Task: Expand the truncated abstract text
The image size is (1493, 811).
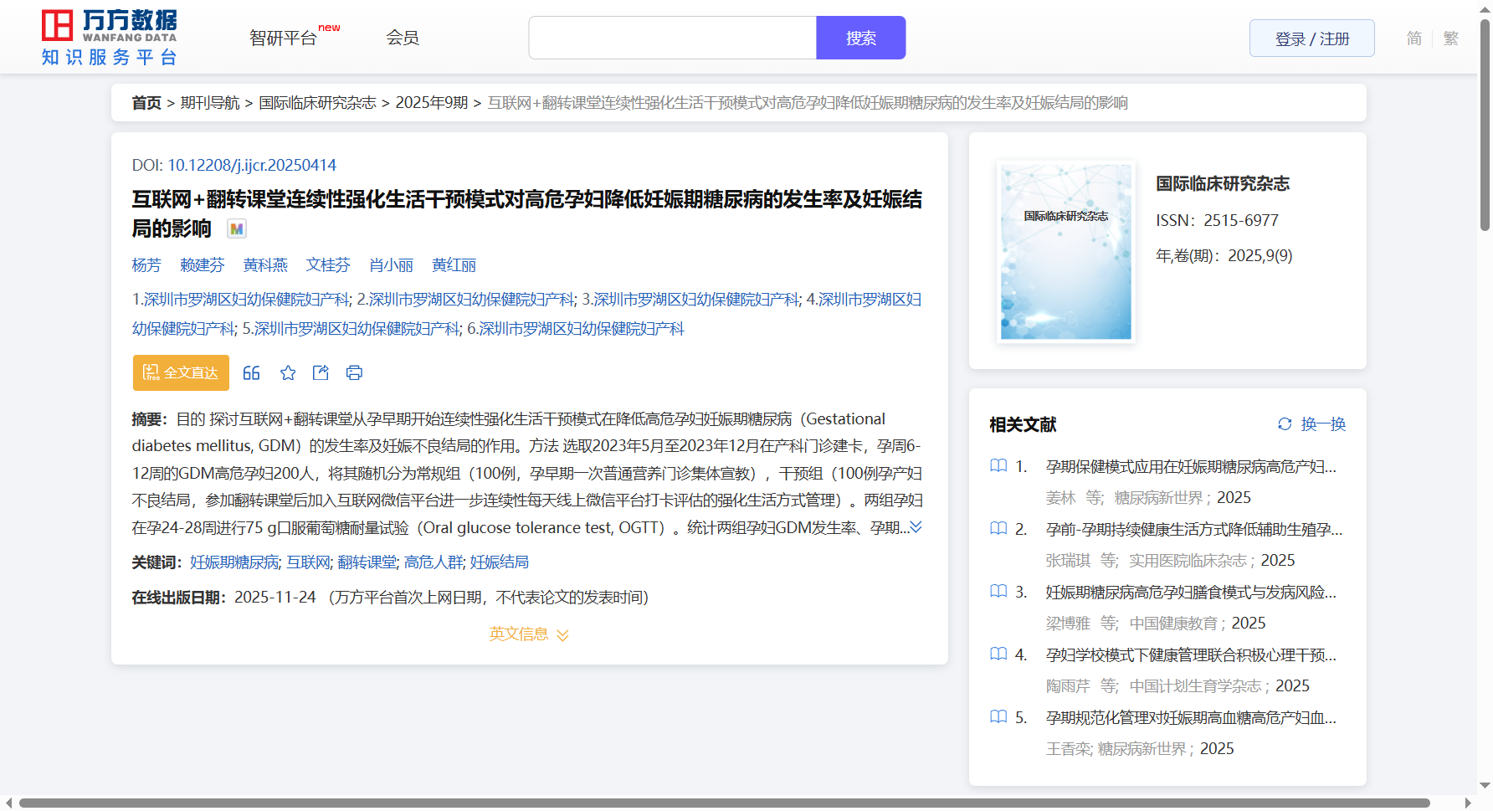Action: [x=916, y=527]
